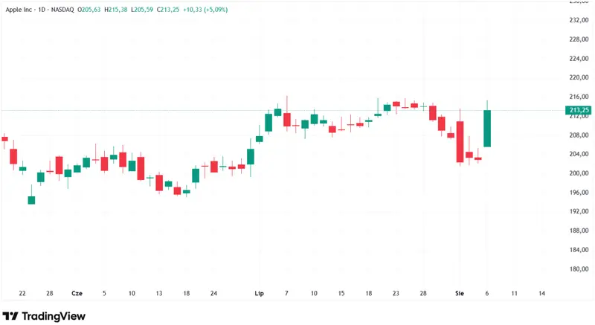The image size is (595, 325).
Task: Click the date label 14 on time axis
Action: (542, 293)
